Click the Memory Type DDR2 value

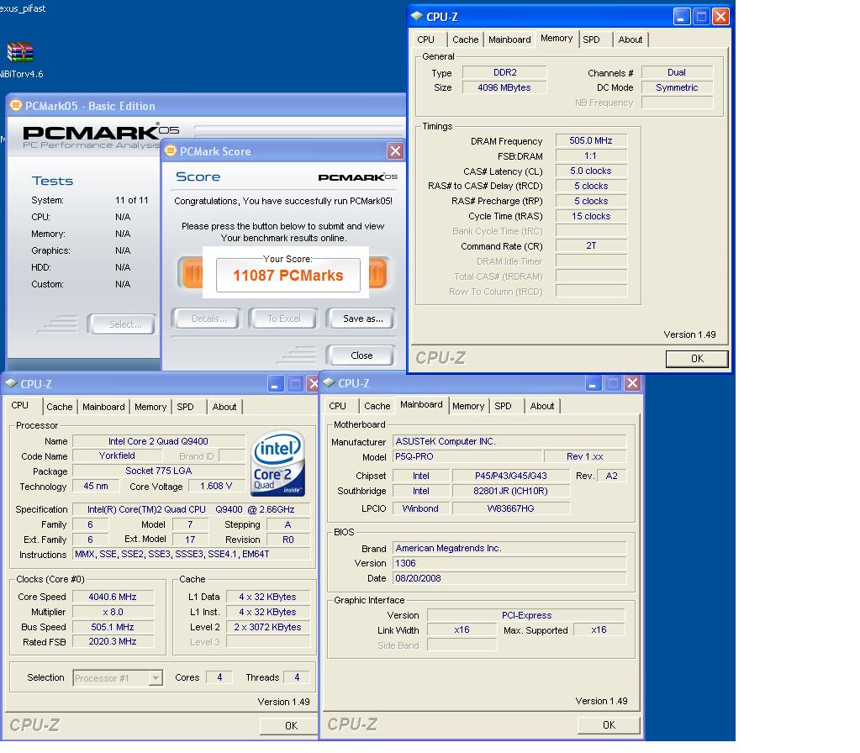point(504,72)
